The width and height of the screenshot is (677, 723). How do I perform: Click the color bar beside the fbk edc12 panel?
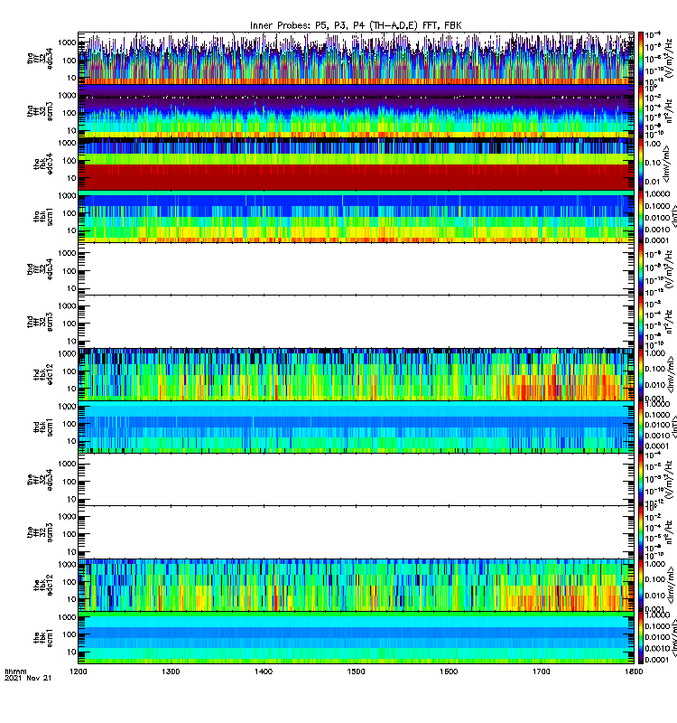coord(640,586)
